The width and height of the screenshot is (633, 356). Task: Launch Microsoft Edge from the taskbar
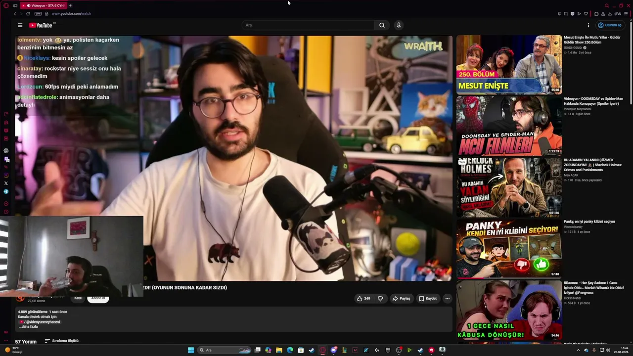290,350
